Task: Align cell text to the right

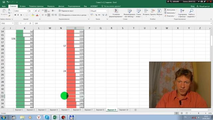Action: click(49, 15)
